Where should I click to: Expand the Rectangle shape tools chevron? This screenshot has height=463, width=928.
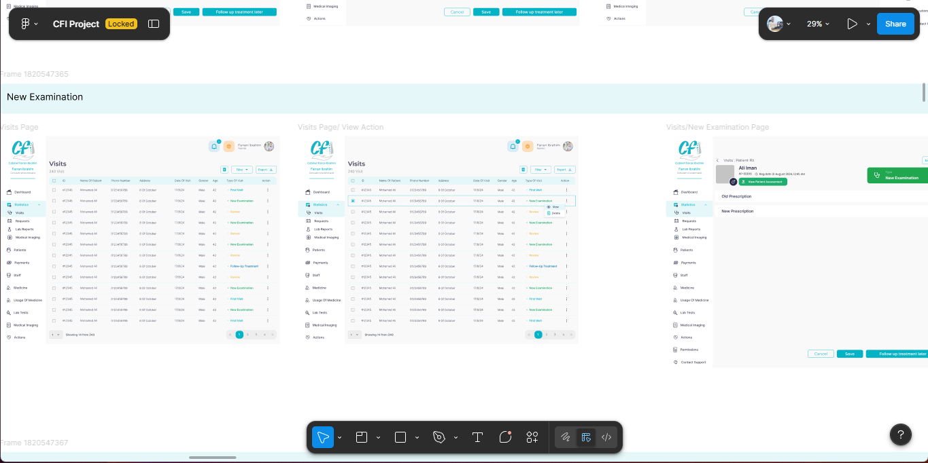[x=417, y=438]
